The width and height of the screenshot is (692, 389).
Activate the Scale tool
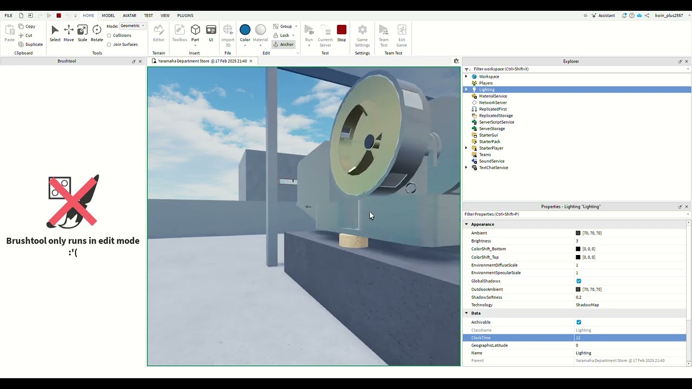coord(82,33)
